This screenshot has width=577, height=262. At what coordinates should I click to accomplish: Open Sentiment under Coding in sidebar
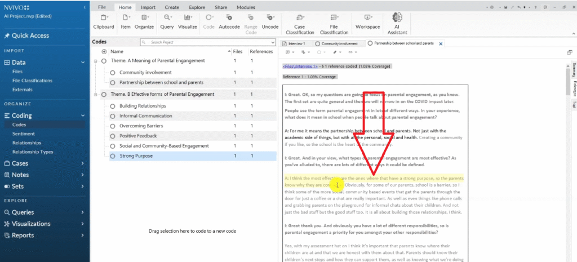pyautogui.click(x=24, y=134)
